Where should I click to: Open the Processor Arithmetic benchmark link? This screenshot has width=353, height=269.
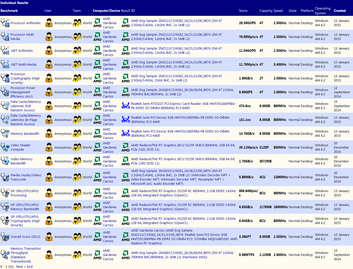coord(26,23)
